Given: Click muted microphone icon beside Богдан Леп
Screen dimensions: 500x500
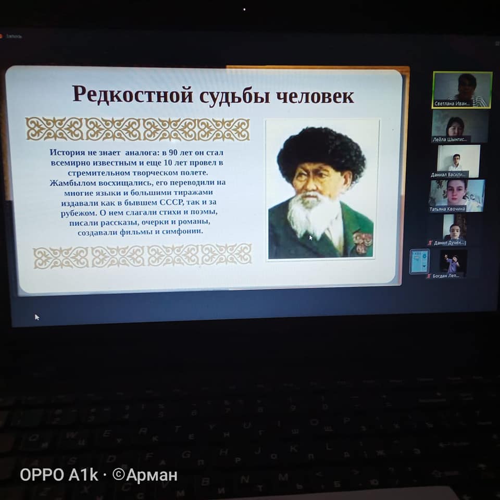Looking at the screenshot, I should point(429,276).
